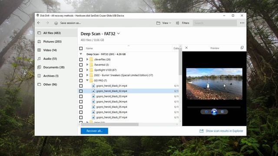
Task: Filter by Documents (38)
Action: pos(56,67)
